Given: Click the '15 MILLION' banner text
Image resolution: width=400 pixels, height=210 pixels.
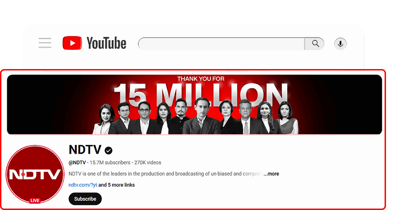Looking at the screenshot, I should [x=201, y=95].
